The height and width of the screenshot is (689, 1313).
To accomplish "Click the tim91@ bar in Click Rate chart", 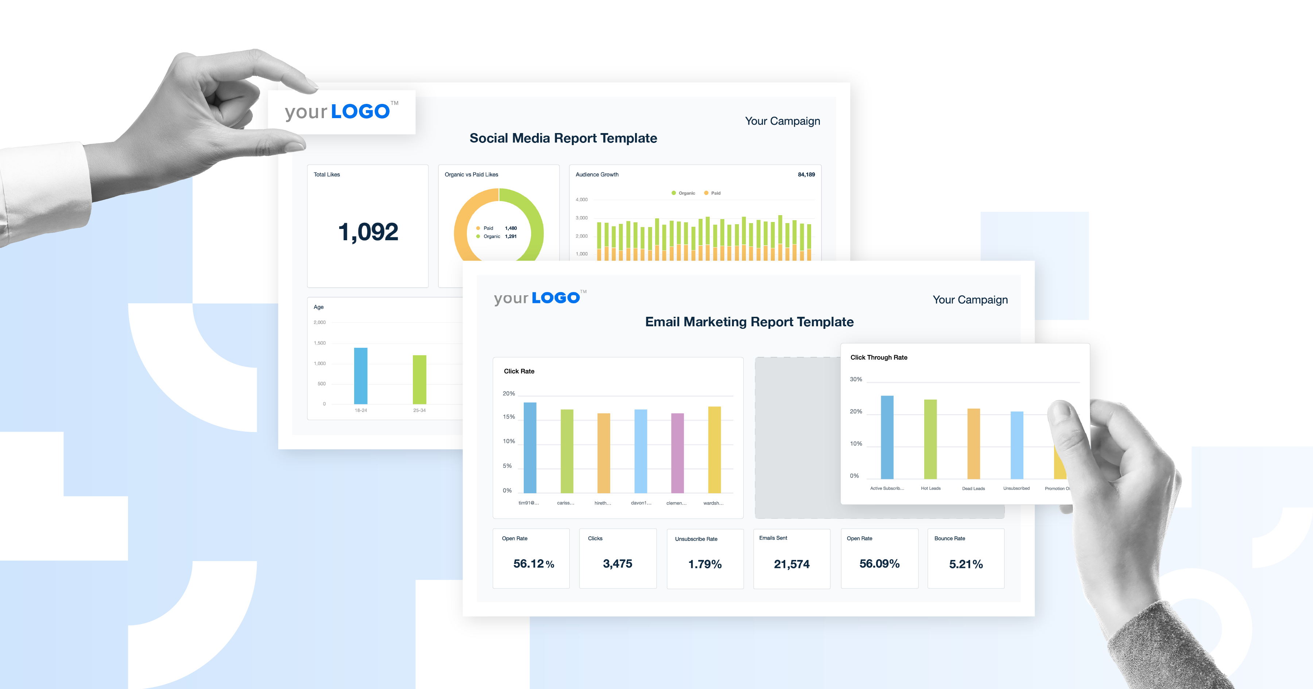I will point(530,447).
